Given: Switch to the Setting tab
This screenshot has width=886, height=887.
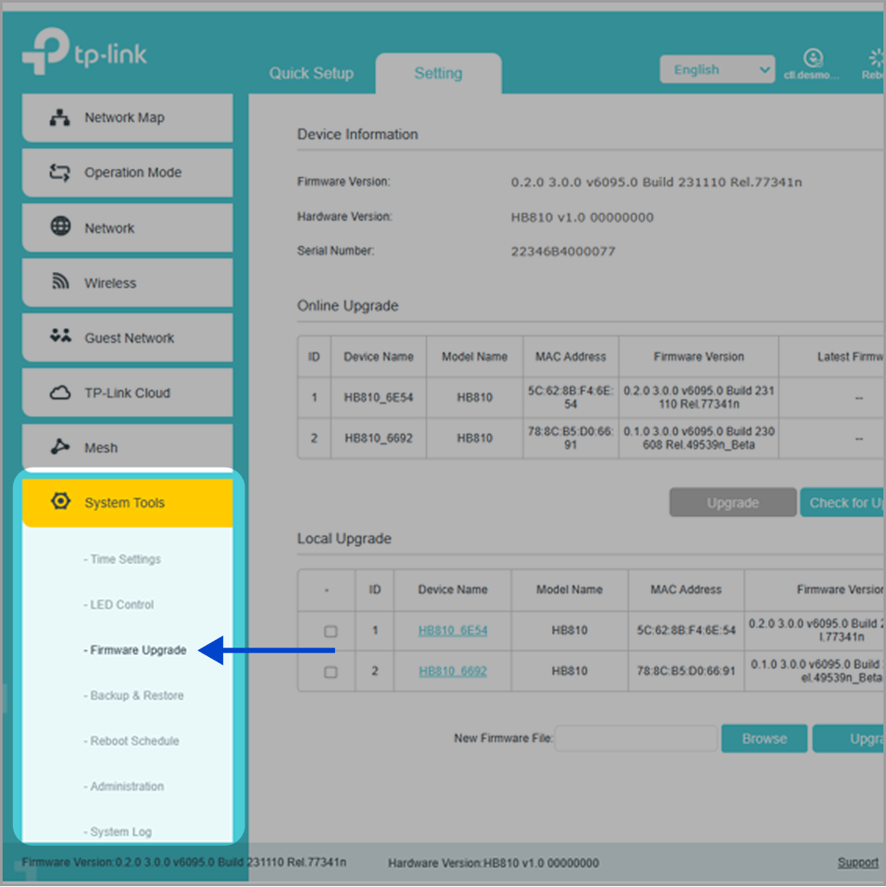Looking at the screenshot, I should (438, 73).
